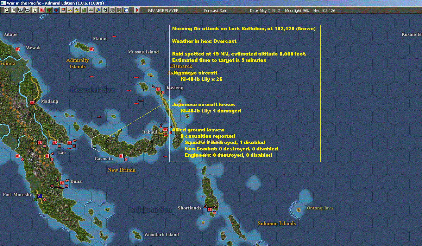Click the JAPANESE PLAYER status text
Image resolution: width=422 pixels, height=246 pixels.
163,11
